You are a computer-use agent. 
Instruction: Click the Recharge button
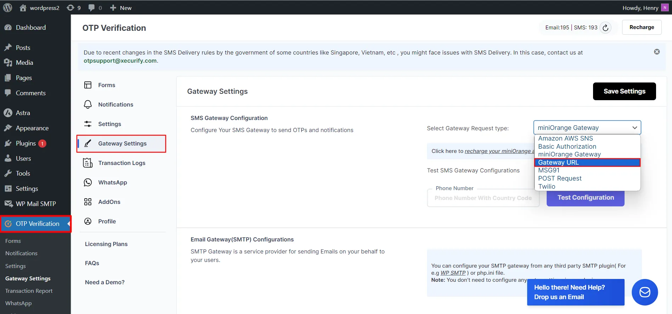coord(642,27)
